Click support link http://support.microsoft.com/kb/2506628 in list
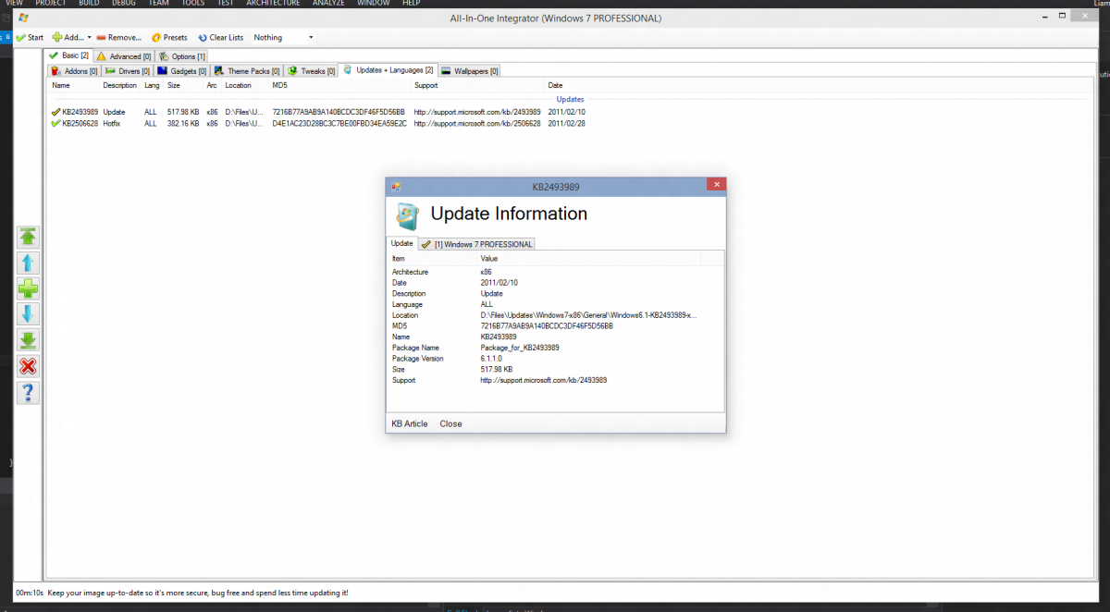 pos(477,123)
